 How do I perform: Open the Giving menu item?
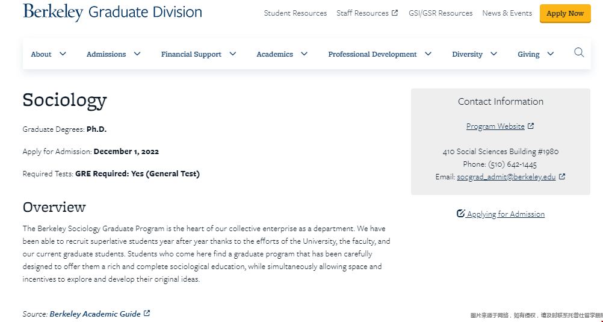[x=528, y=54]
